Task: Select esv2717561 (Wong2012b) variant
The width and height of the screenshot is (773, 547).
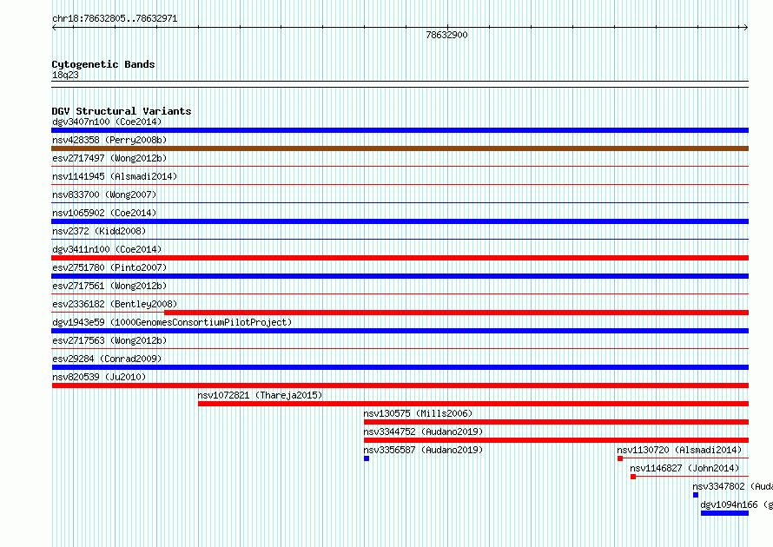Action: 109,286
